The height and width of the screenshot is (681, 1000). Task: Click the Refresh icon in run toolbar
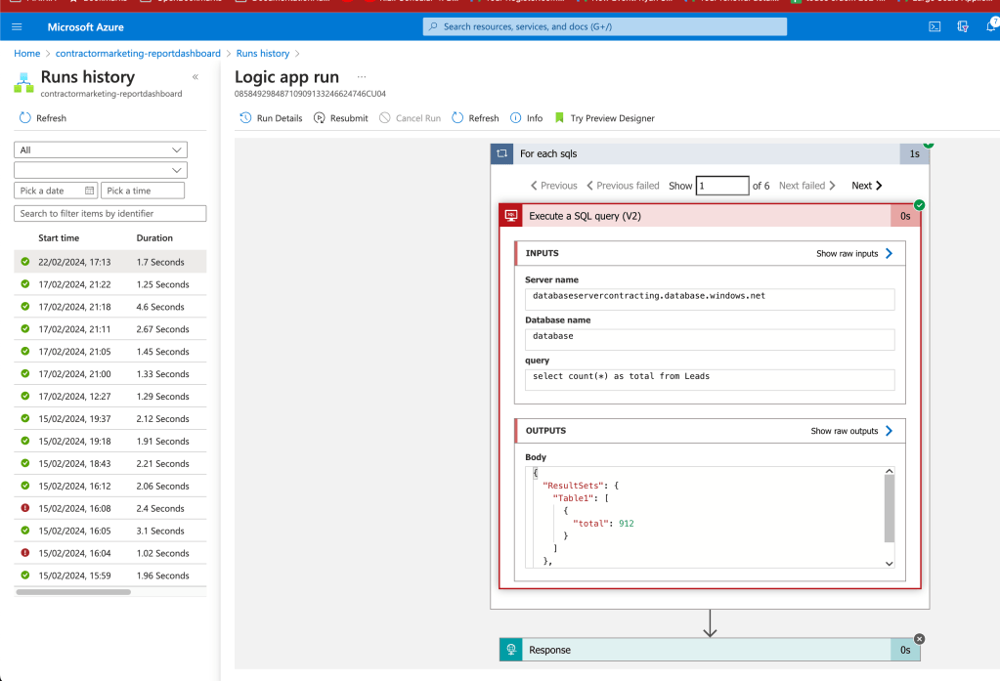point(457,118)
